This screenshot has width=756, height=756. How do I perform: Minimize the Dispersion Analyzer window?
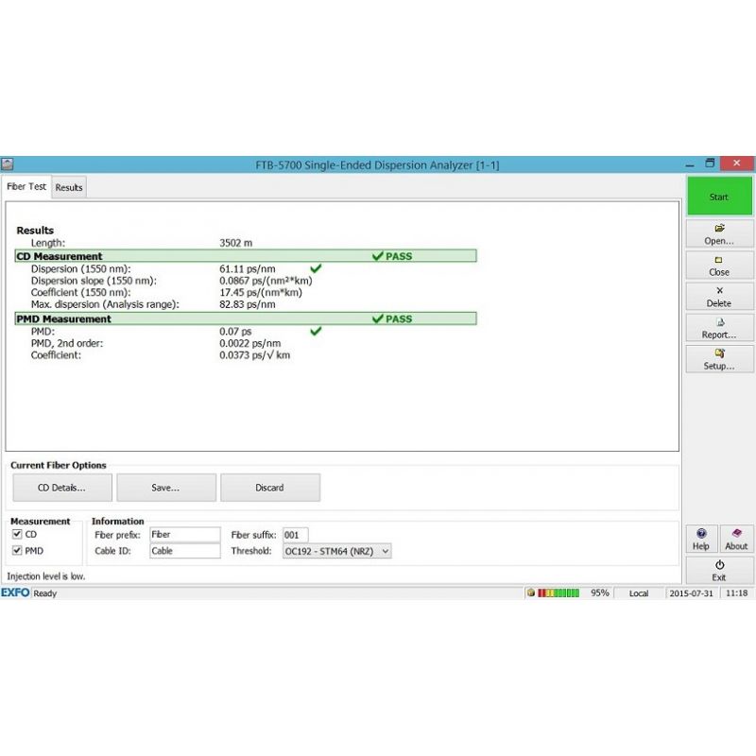tap(690, 164)
